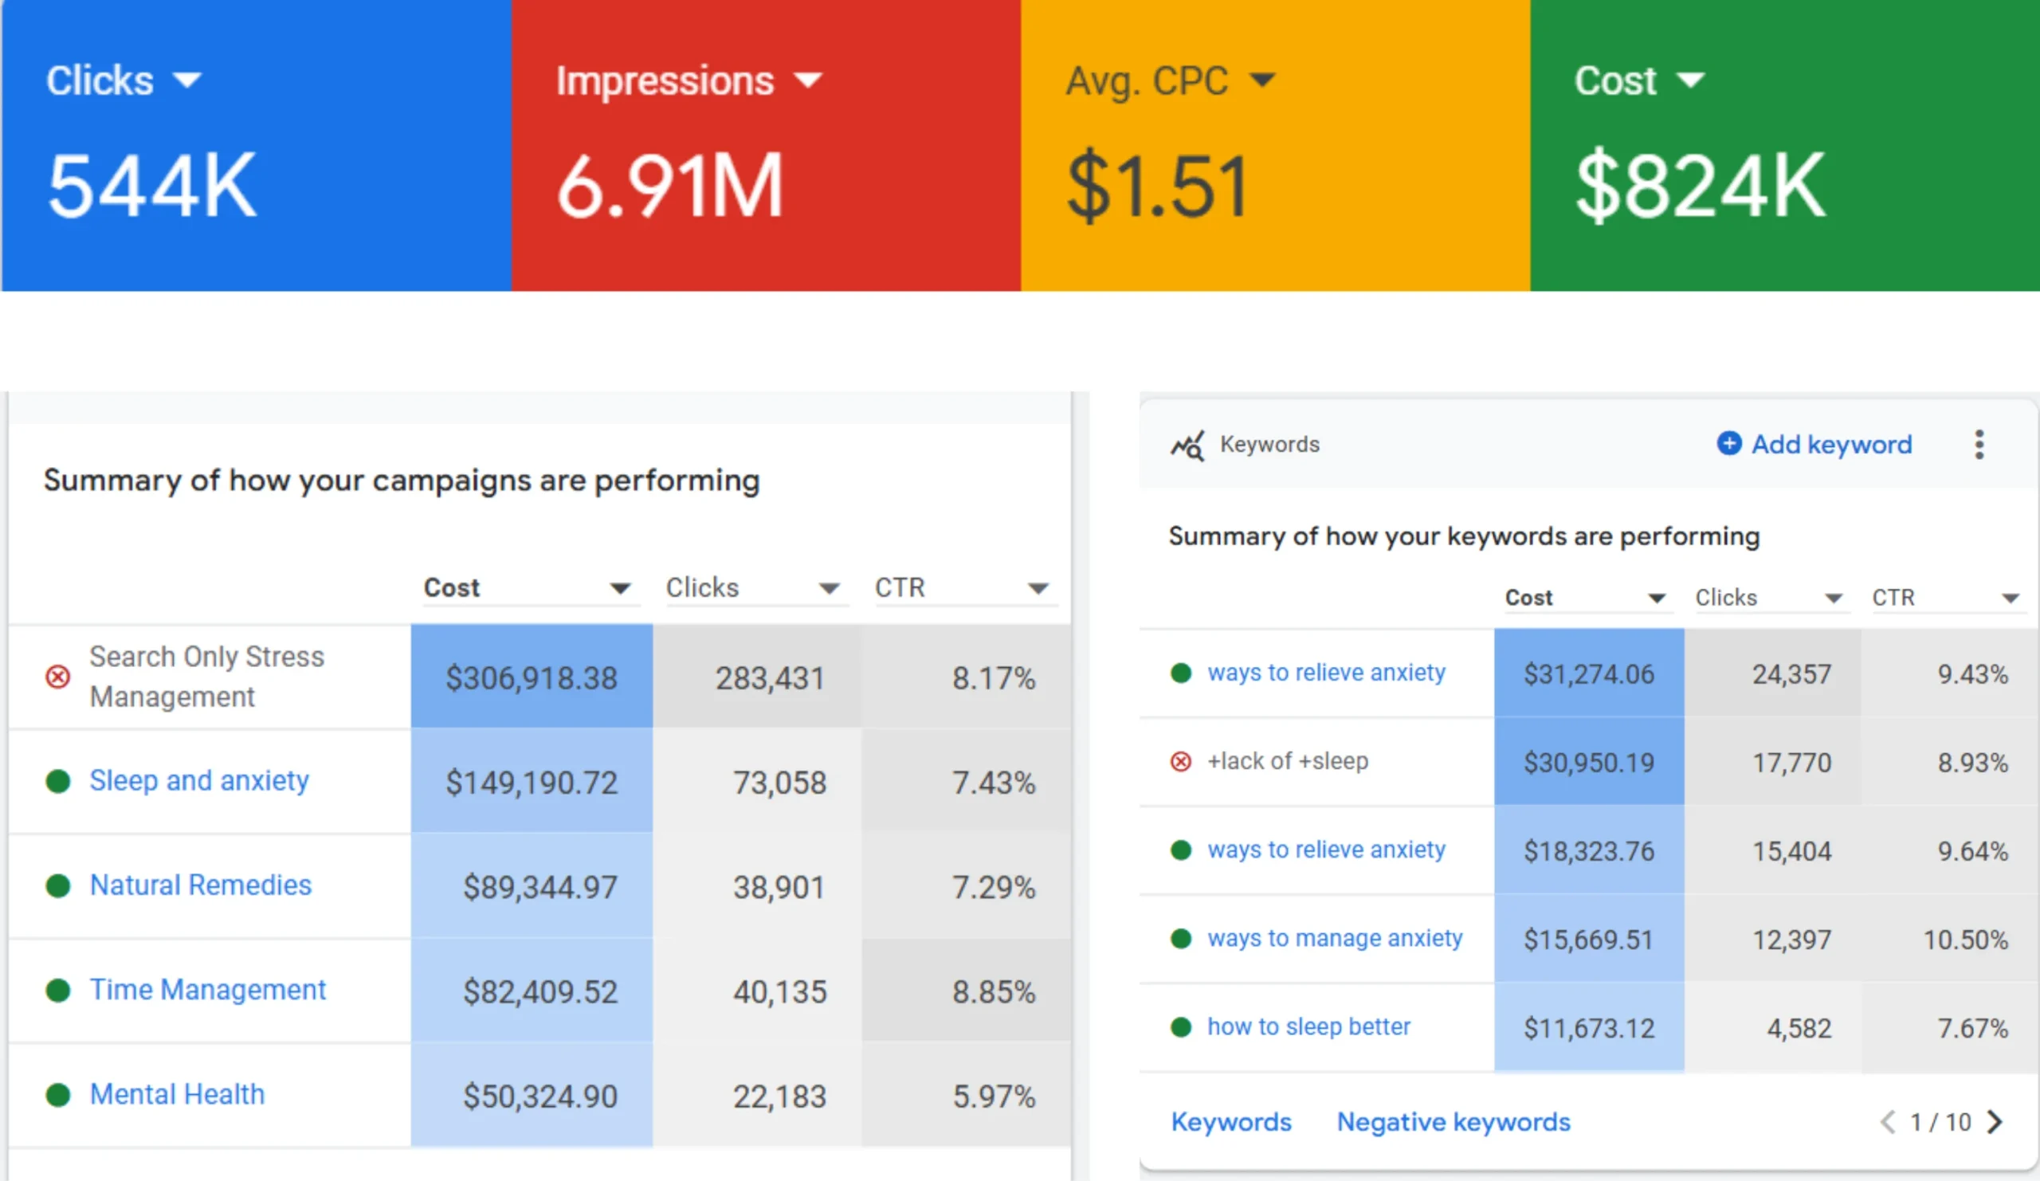Click red removed status icon for +lack of +sleep

point(1180,761)
